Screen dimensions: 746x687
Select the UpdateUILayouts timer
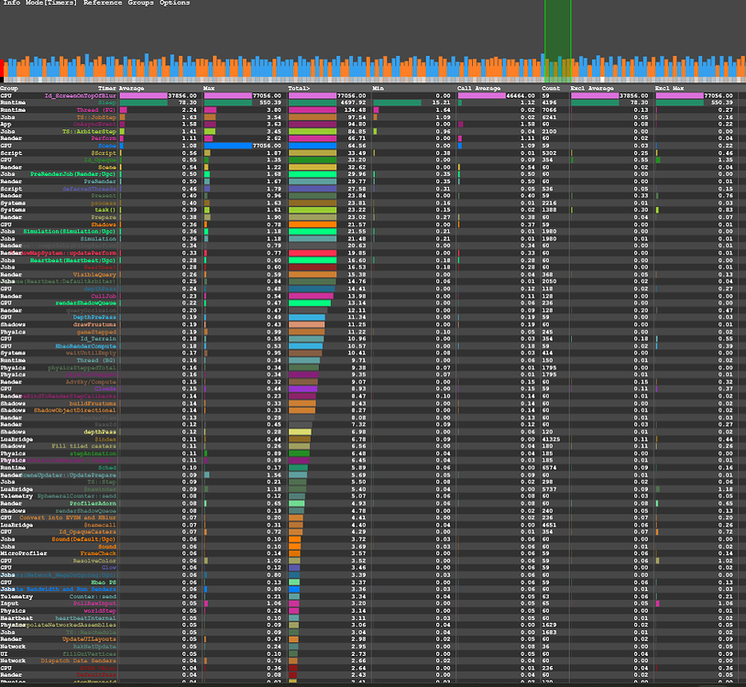coord(89,639)
